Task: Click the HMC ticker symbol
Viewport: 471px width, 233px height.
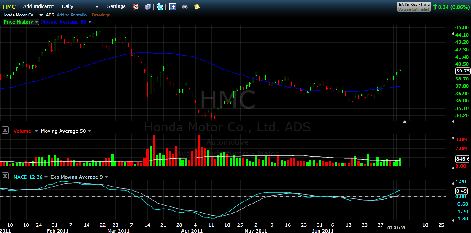Action: coord(9,7)
